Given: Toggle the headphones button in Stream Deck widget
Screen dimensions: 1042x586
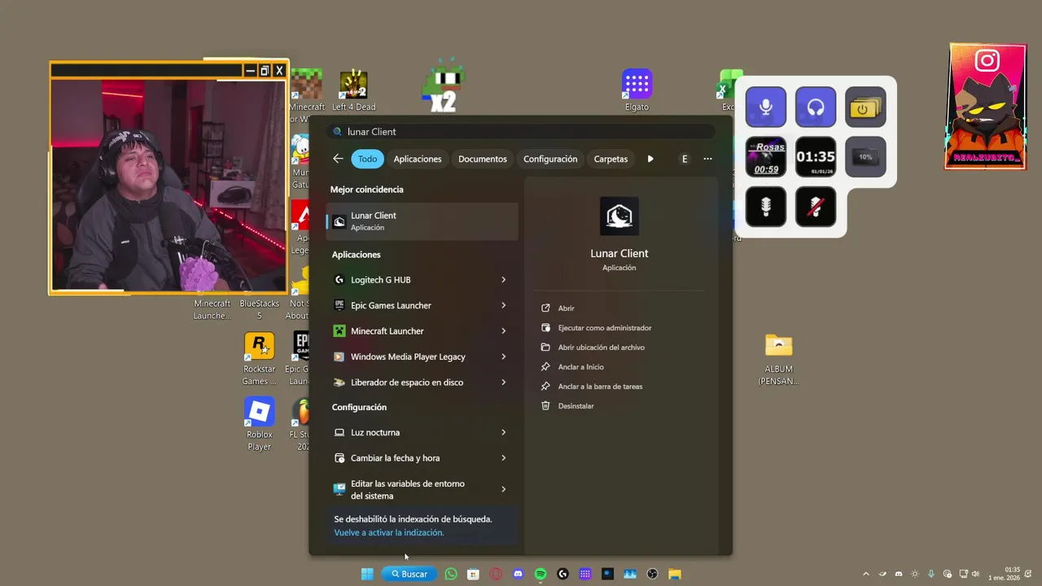Looking at the screenshot, I should (x=816, y=107).
